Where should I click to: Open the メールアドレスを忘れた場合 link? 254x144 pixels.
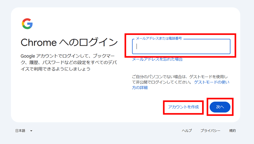tap(157, 59)
